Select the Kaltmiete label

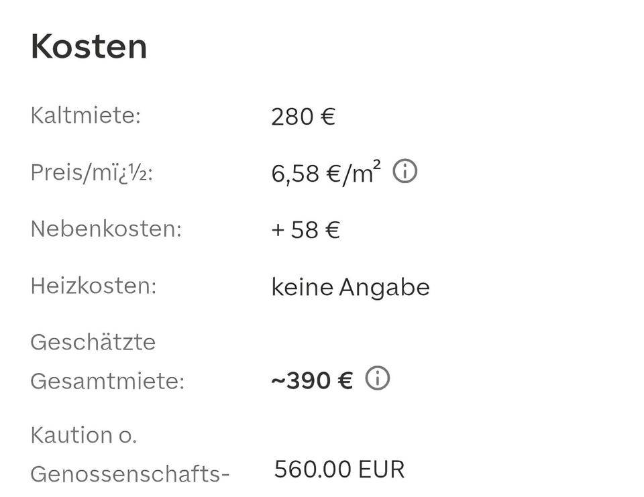(x=85, y=115)
